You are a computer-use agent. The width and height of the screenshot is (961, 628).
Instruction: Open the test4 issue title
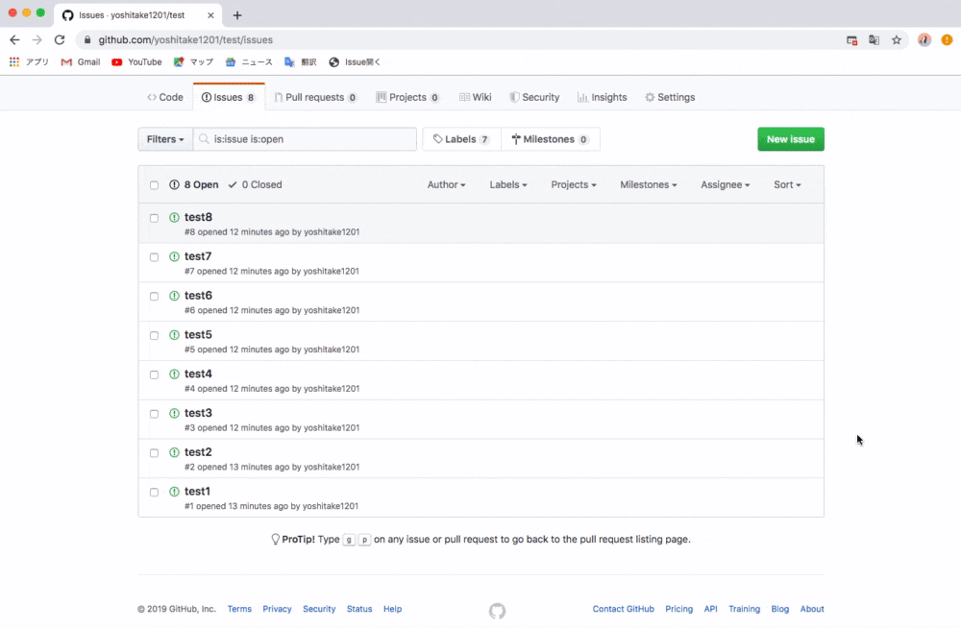(x=198, y=374)
